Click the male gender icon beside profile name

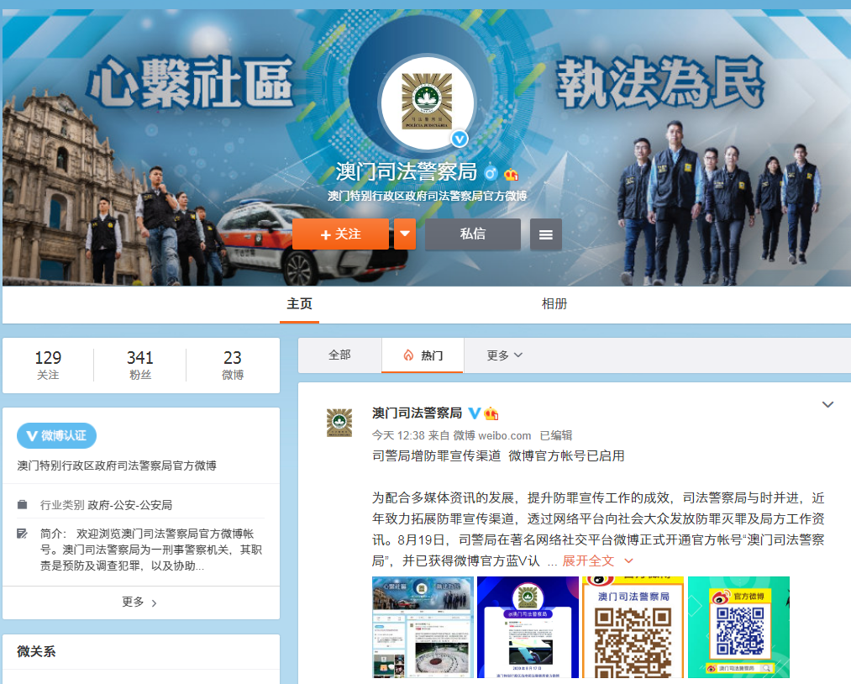coord(491,173)
